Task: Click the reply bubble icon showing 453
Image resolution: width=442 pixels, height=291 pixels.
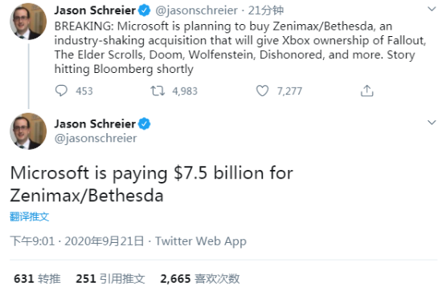Action: 61,91
